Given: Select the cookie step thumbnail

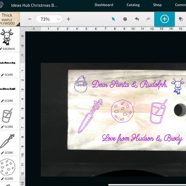Looking at the screenshot, I should coord(7,167).
